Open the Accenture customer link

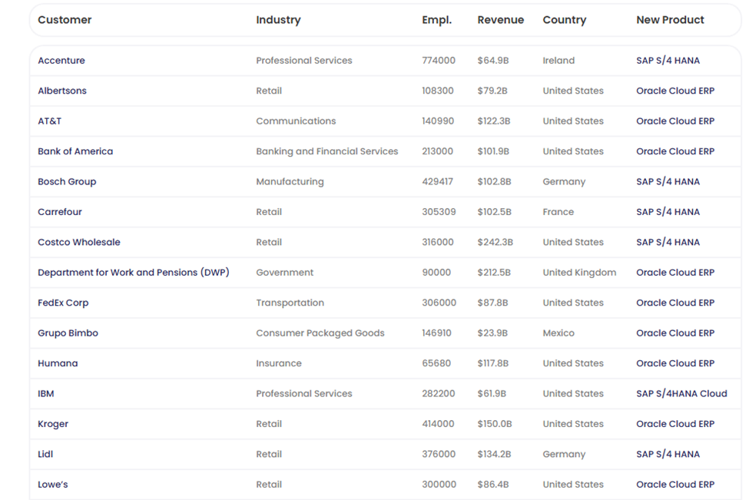point(61,61)
